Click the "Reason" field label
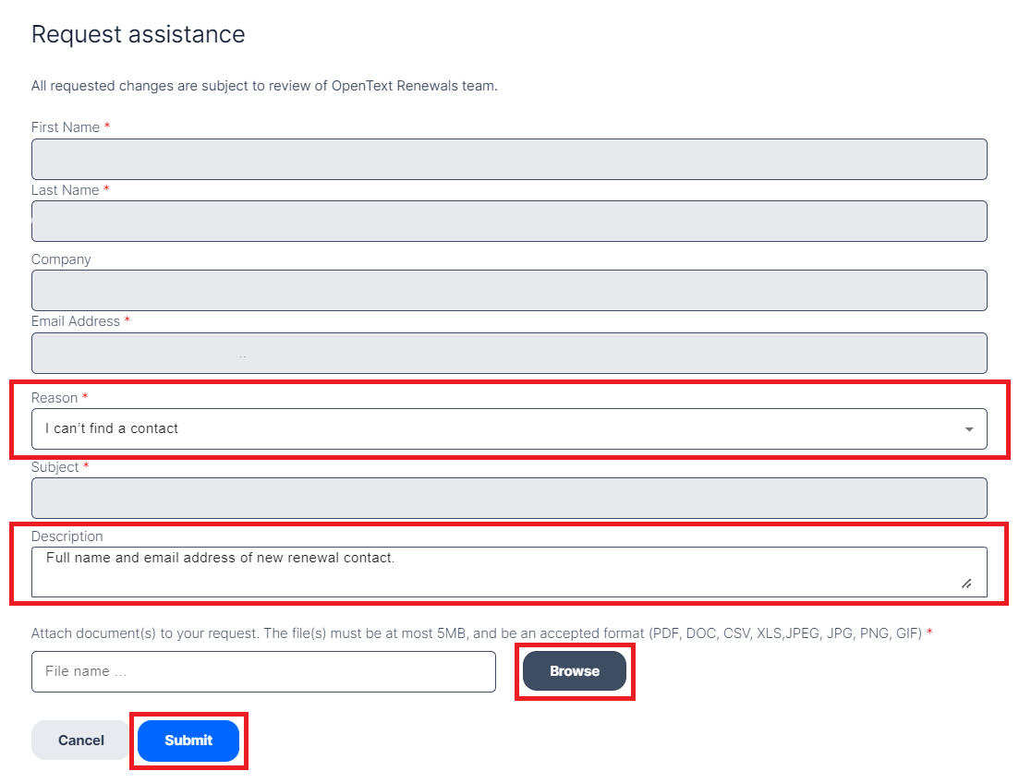The height and width of the screenshot is (783, 1019). click(x=55, y=398)
